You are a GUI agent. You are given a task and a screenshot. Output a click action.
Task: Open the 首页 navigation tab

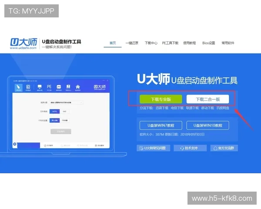coord(113,43)
